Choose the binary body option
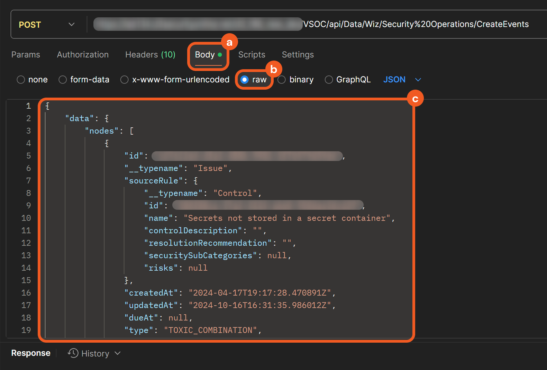The width and height of the screenshot is (547, 370). coord(282,80)
